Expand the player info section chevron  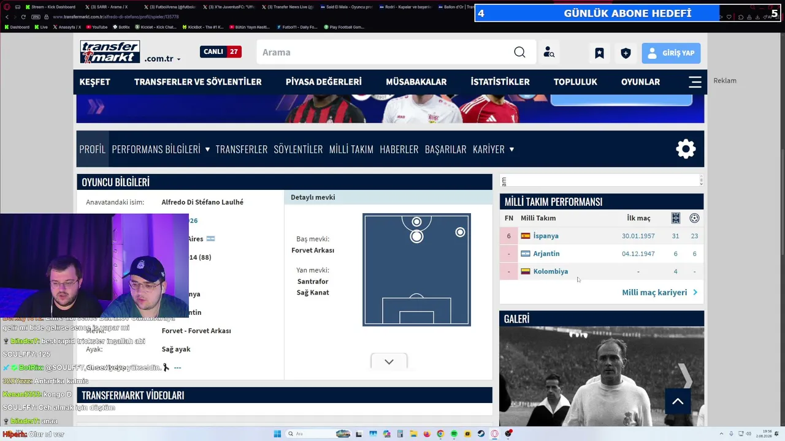tap(389, 362)
